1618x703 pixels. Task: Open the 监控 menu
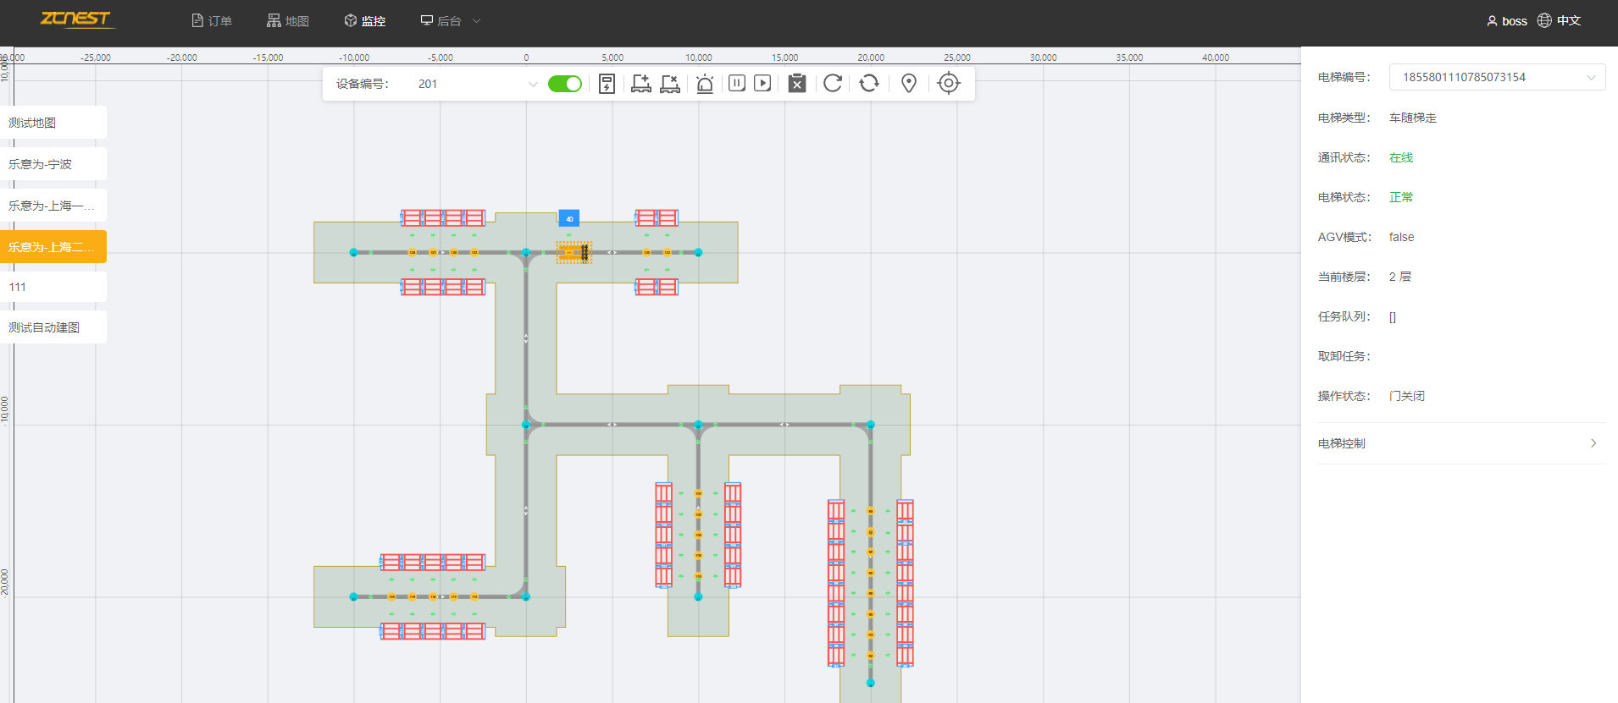pyautogui.click(x=365, y=21)
